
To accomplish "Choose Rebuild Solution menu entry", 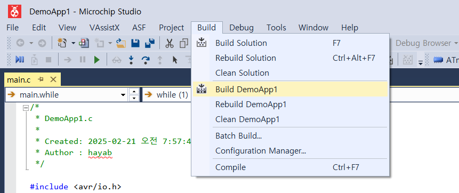I will [290, 58].
